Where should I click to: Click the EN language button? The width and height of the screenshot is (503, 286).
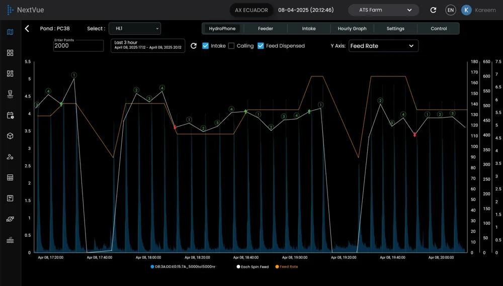(x=451, y=10)
